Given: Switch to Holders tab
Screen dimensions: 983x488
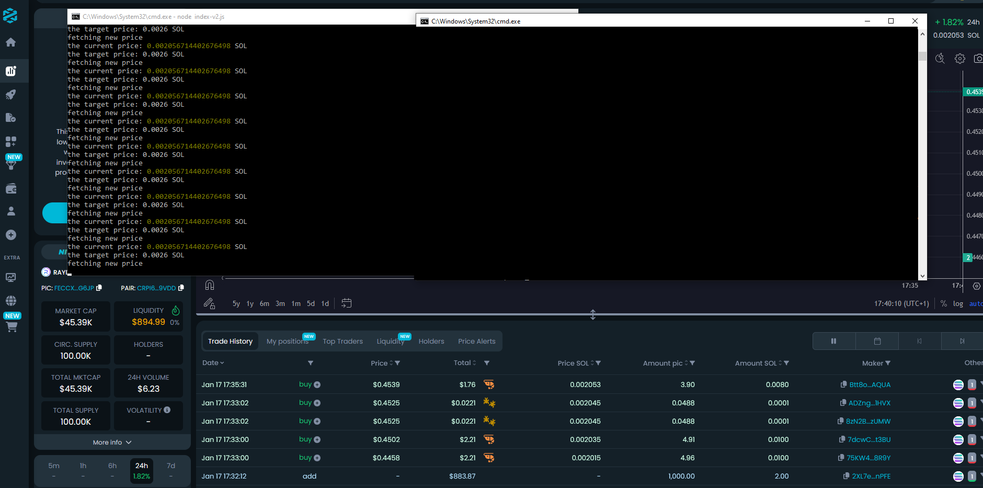Looking at the screenshot, I should (431, 341).
